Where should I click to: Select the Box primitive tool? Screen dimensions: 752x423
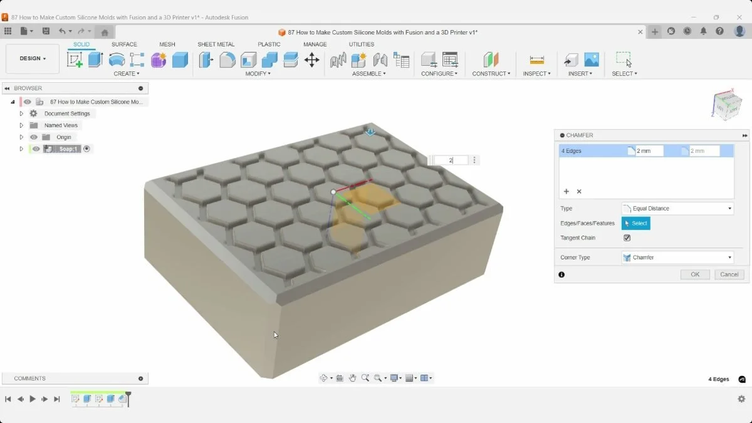(180, 60)
